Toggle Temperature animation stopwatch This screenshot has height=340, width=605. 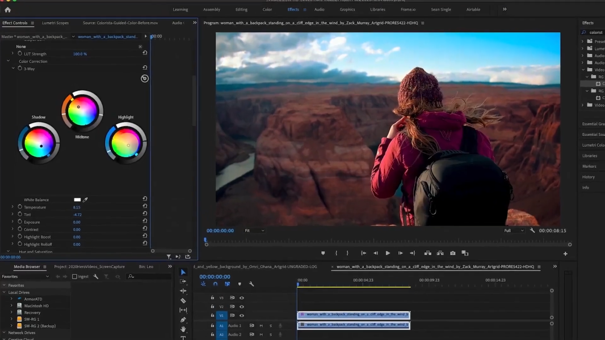pyautogui.click(x=20, y=207)
